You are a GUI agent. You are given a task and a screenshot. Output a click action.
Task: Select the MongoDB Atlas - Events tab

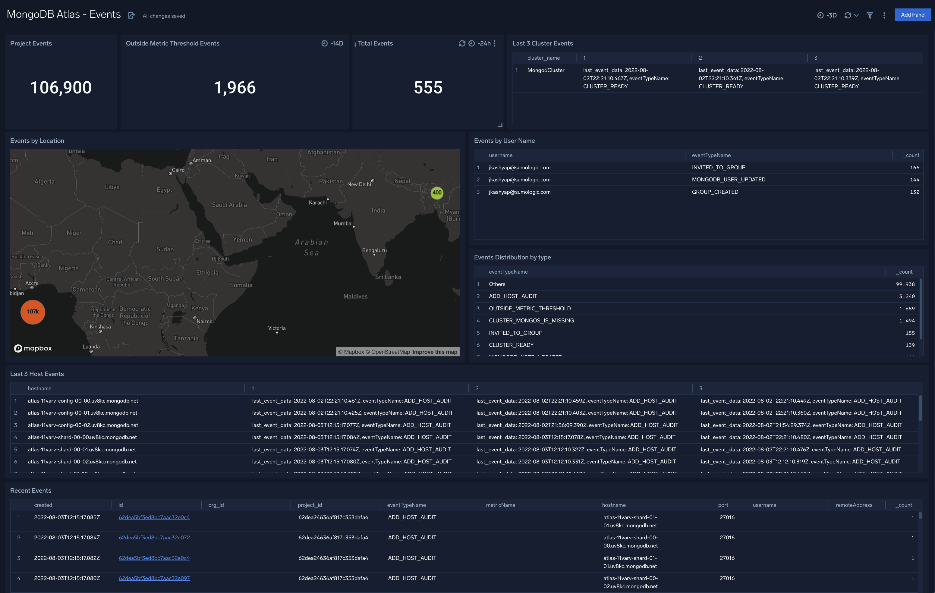point(65,15)
